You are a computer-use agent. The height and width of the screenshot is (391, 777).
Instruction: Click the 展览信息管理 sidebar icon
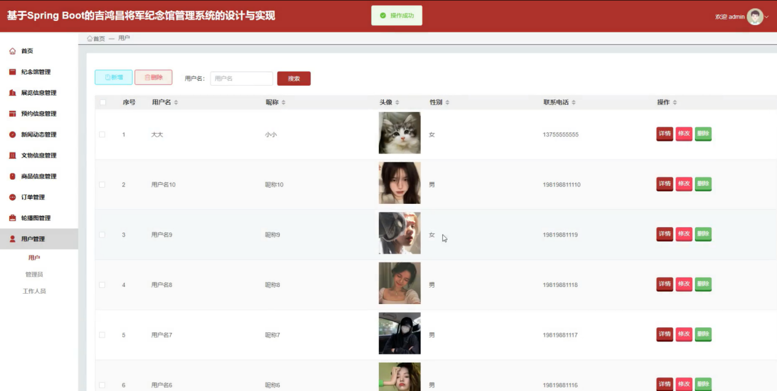point(12,93)
